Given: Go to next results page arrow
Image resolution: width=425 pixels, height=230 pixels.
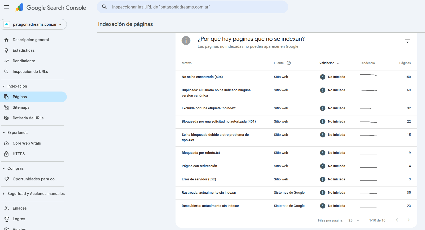Looking at the screenshot, I should click(409, 220).
